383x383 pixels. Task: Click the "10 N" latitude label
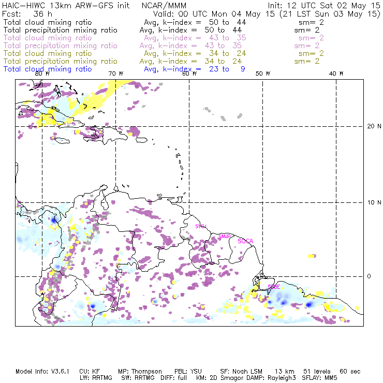point(374,202)
